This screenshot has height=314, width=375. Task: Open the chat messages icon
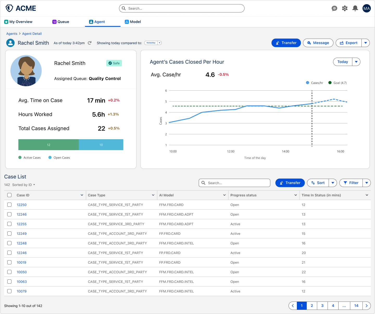pos(334,9)
